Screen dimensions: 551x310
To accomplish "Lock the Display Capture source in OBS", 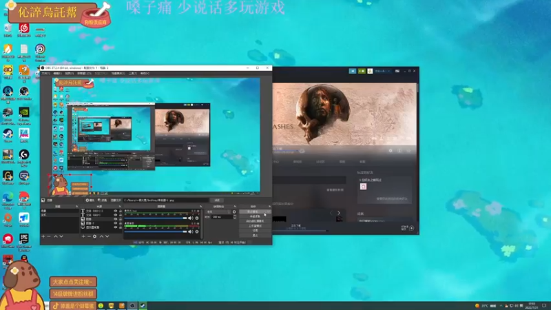I will coord(120,227).
